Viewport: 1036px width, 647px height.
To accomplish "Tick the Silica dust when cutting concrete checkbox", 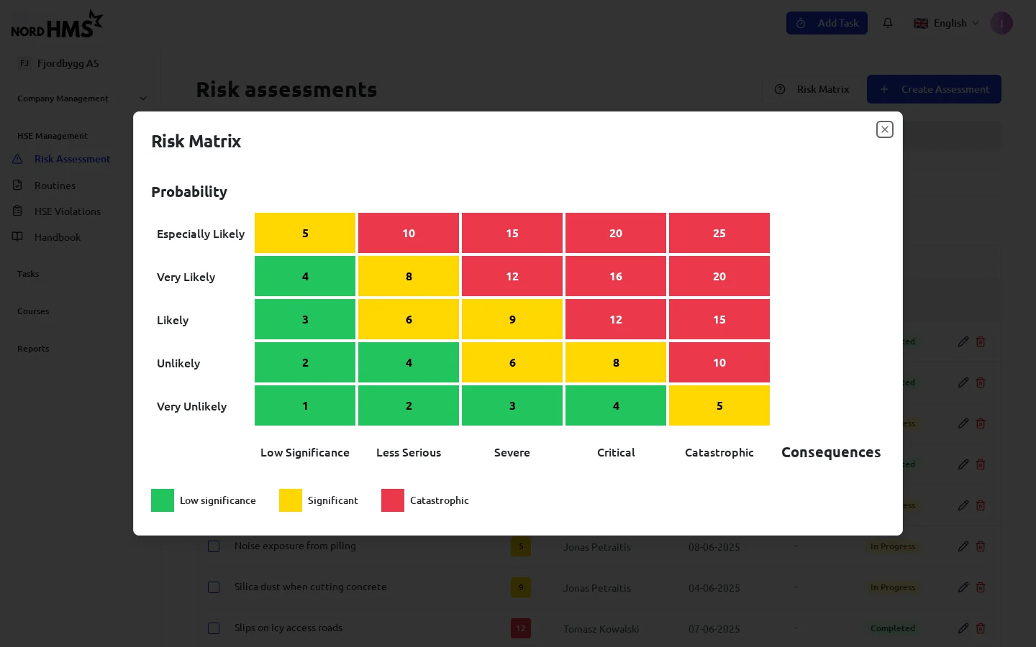I will 214,587.
